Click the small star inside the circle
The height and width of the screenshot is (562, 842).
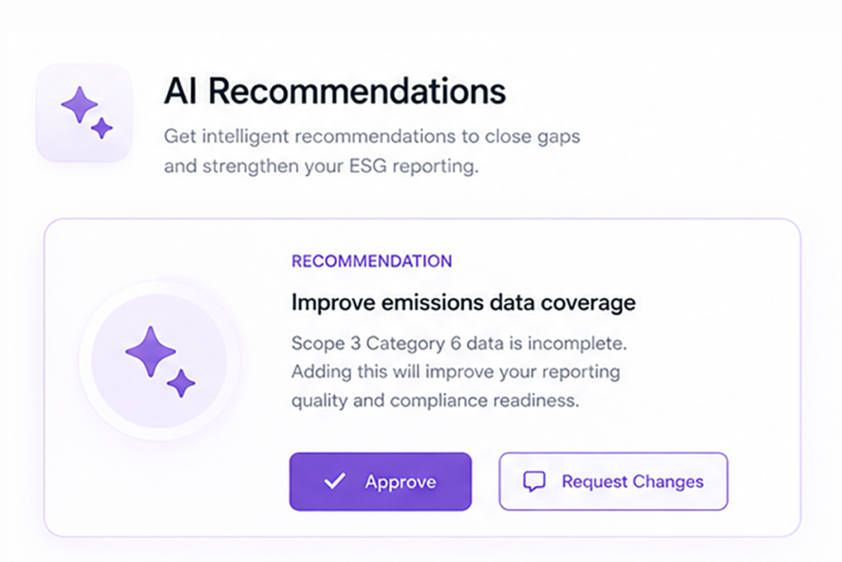click(x=181, y=383)
